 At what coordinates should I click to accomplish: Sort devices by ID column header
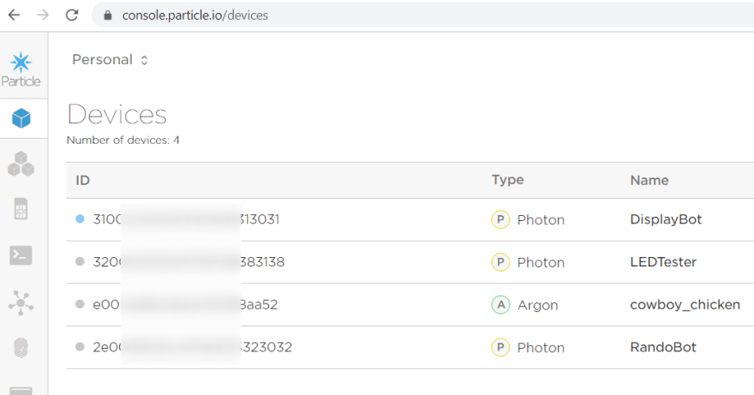click(83, 181)
